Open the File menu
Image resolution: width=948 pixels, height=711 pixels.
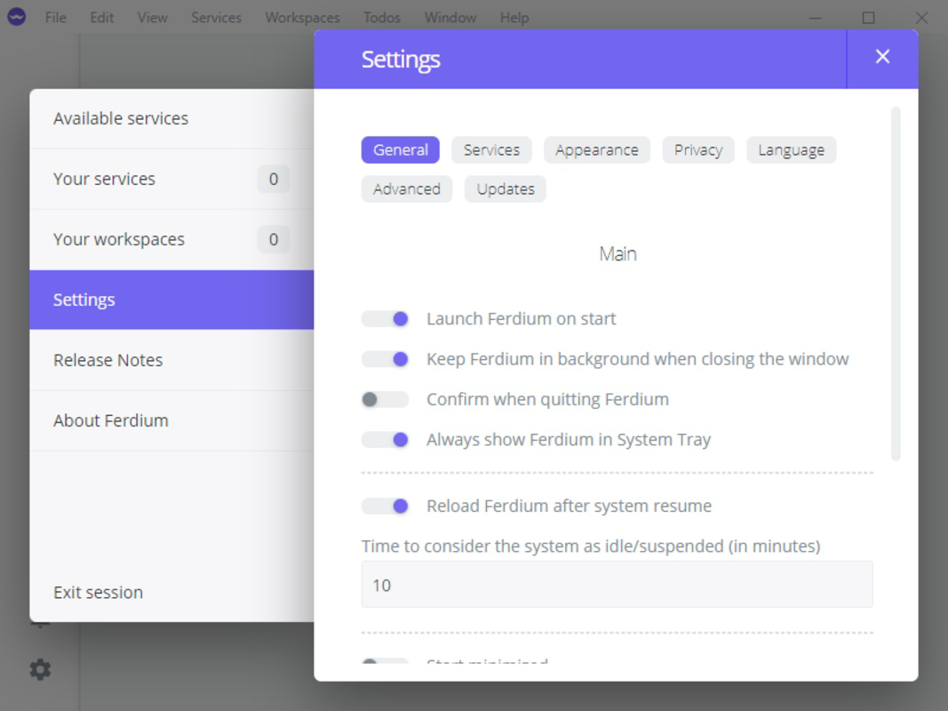56,18
